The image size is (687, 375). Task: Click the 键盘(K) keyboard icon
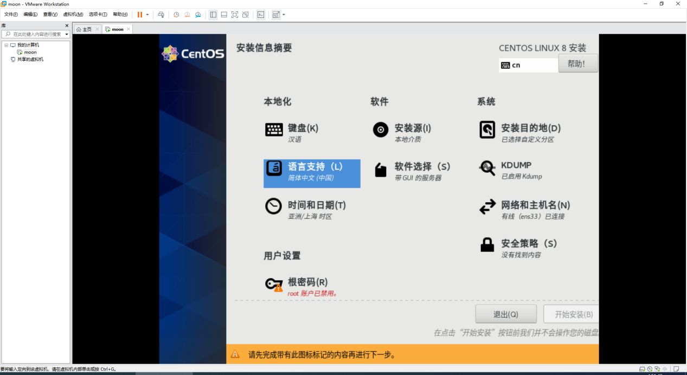tap(274, 130)
